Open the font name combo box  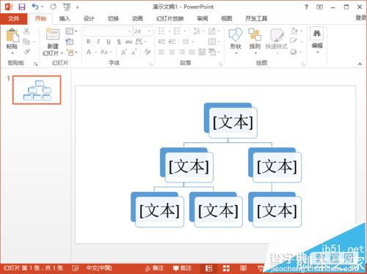pyautogui.click(x=108, y=32)
